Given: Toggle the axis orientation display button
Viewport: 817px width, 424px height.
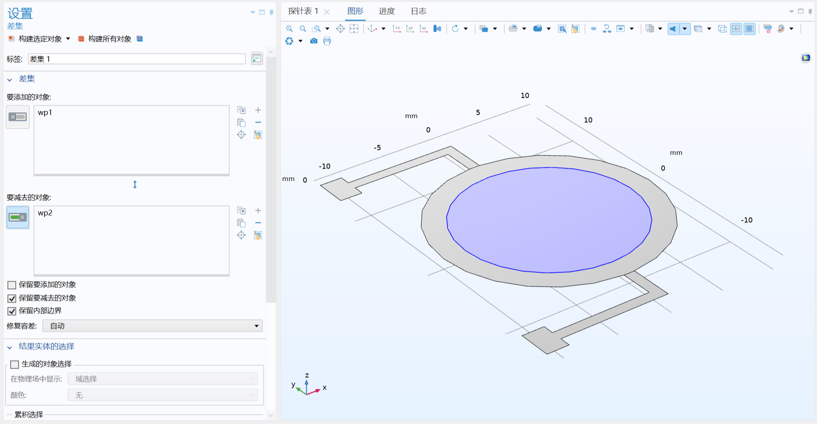Looking at the screenshot, I should 736,28.
